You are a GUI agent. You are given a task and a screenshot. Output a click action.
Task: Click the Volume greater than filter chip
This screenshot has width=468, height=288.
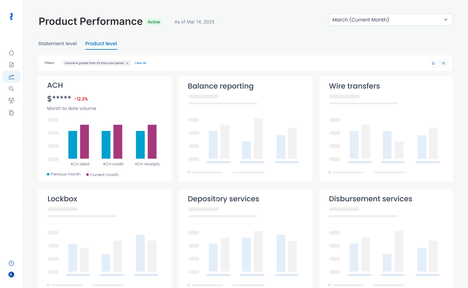coord(94,63)
